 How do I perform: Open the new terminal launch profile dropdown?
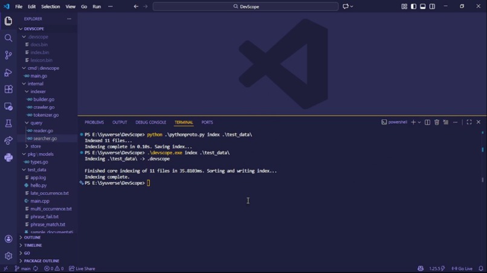point(419,122)
